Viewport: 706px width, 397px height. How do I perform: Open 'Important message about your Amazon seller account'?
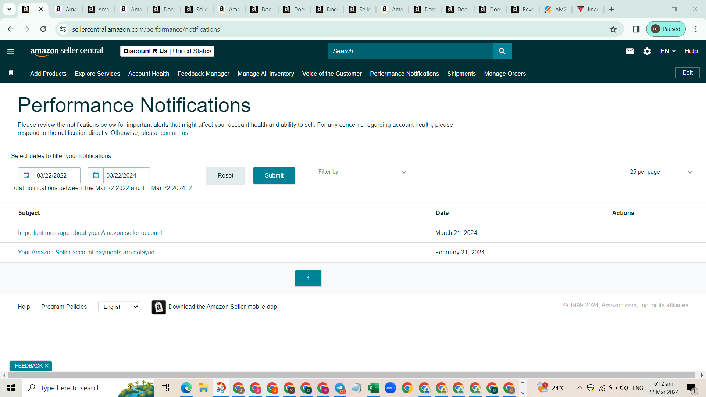90,233
